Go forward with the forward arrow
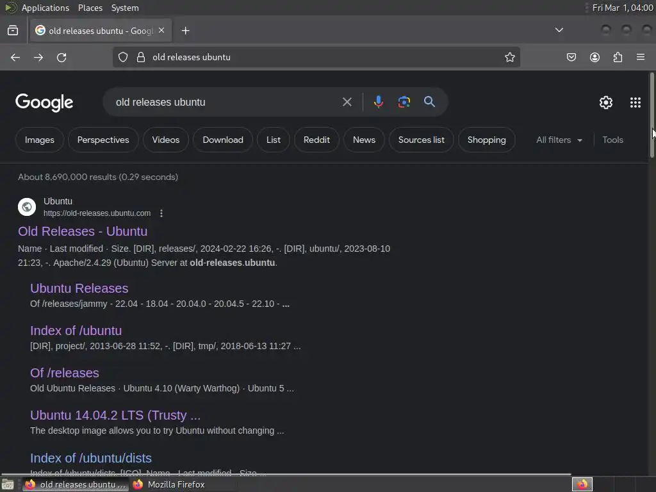 click(38, 57)
